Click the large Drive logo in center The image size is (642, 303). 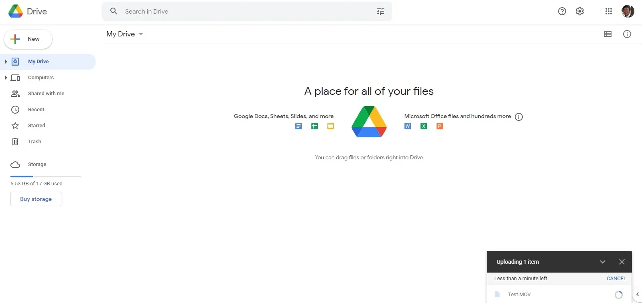(369, 122)
